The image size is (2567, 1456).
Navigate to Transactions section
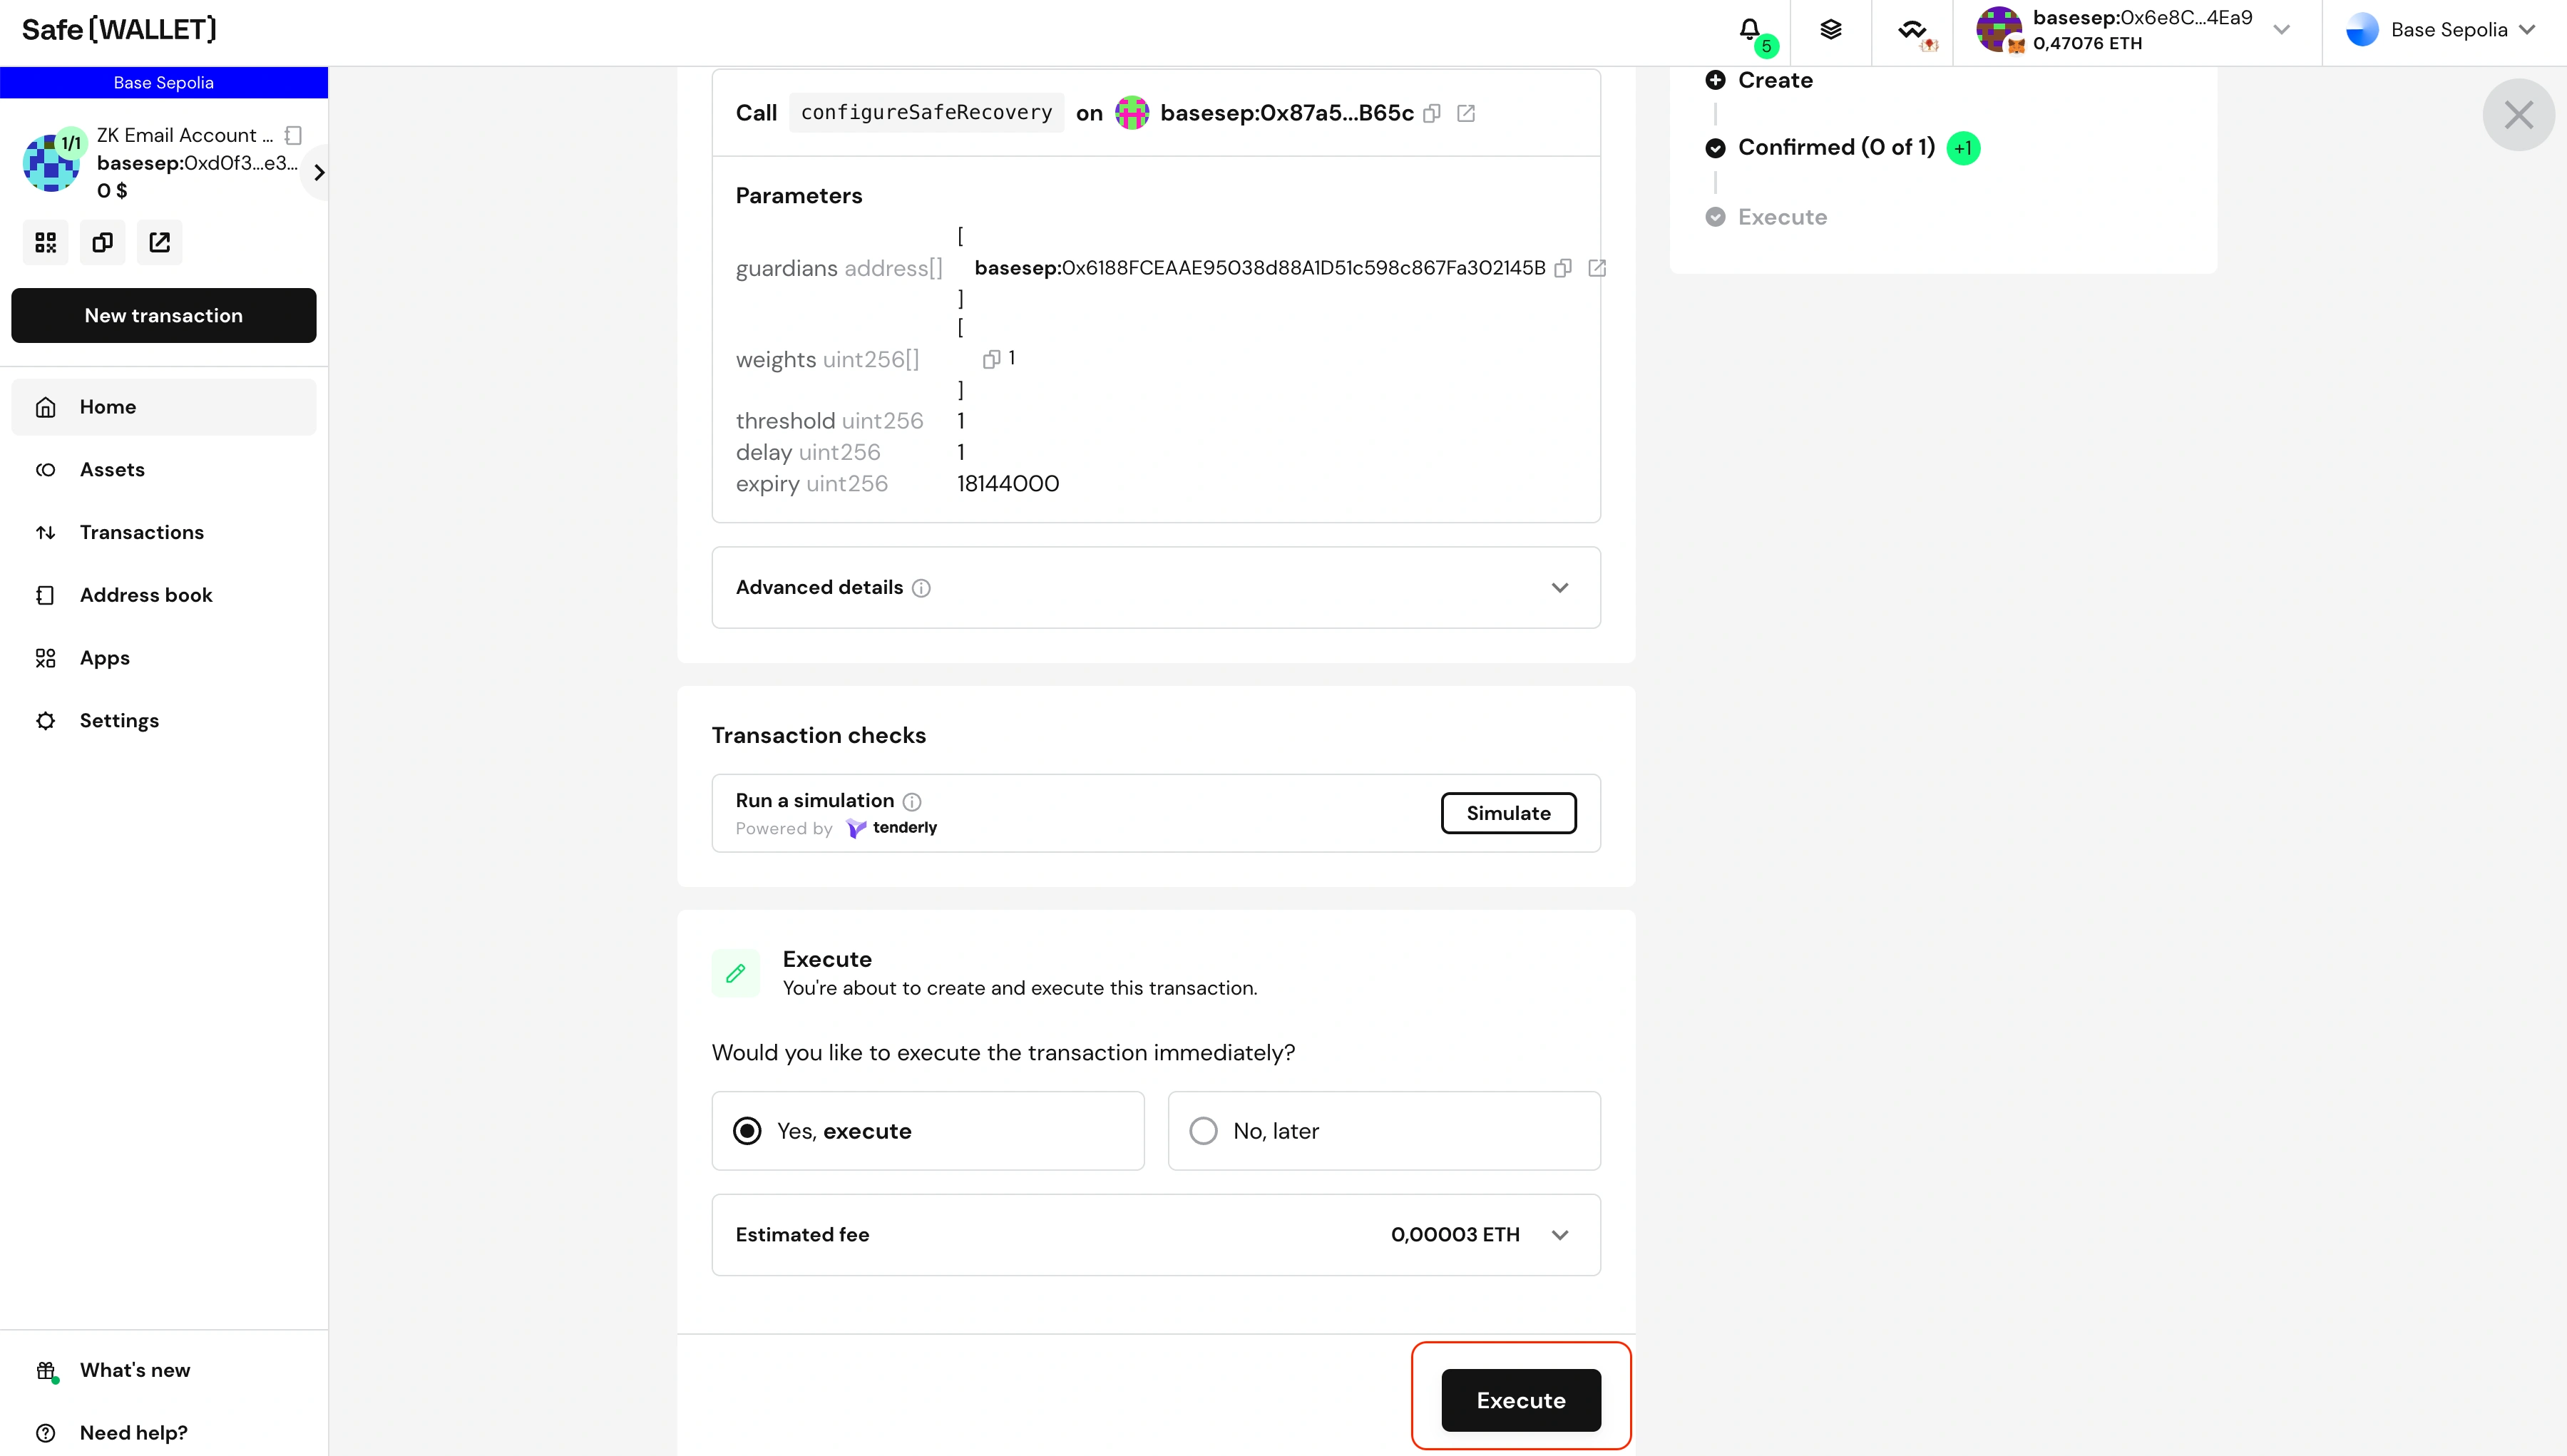point(141,530)
